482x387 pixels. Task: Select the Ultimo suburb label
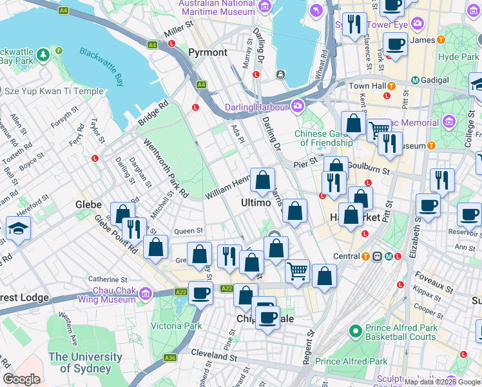coord(256,203)
